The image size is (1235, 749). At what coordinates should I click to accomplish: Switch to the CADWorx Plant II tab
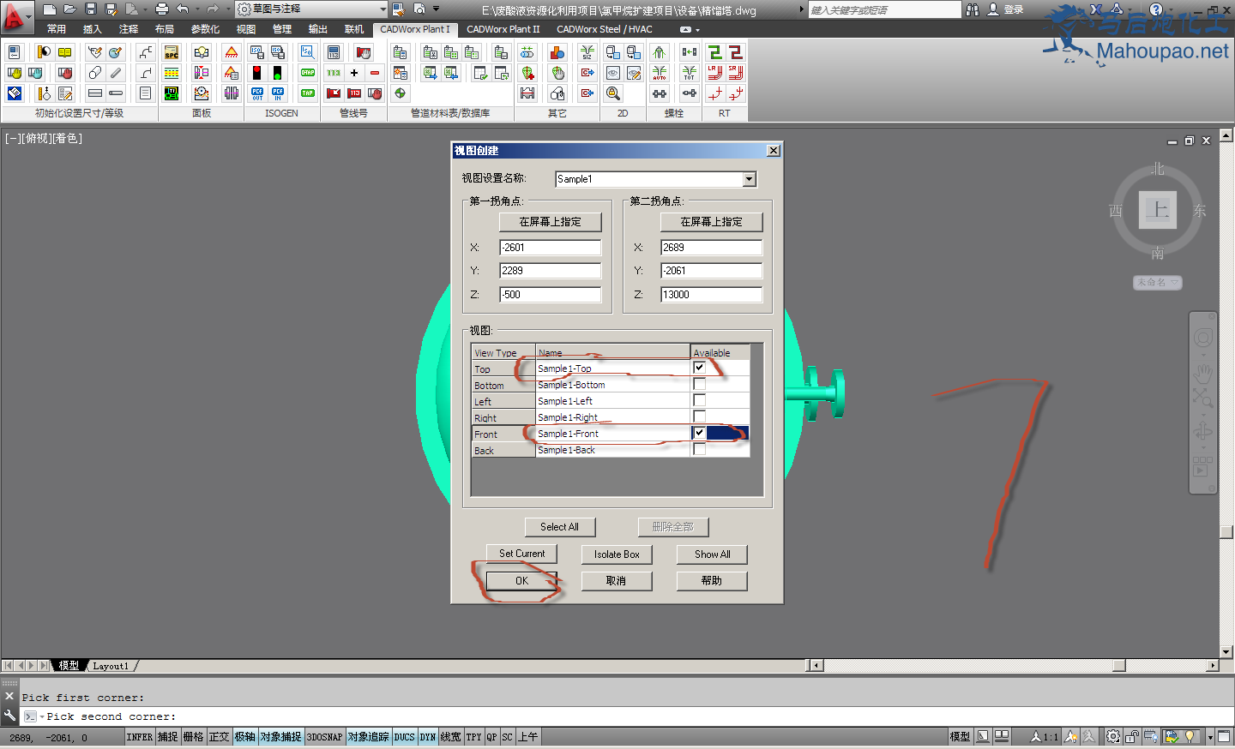tap(503, 29)
